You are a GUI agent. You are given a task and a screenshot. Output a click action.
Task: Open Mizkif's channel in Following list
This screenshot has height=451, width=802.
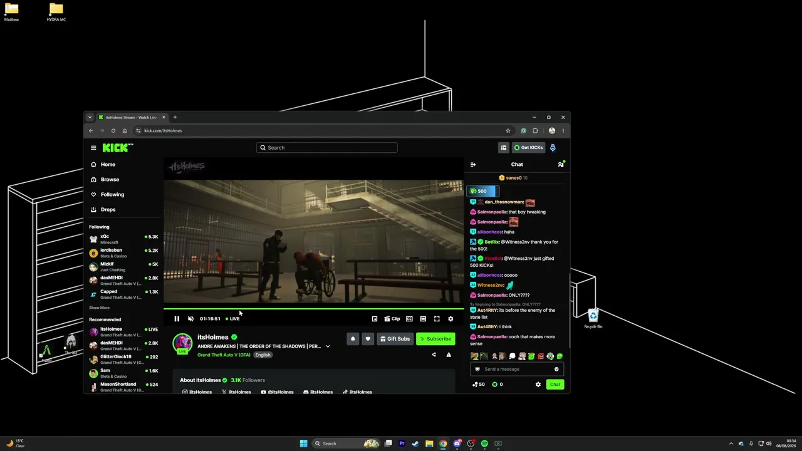pyautogui.click(x=123, y=266)
